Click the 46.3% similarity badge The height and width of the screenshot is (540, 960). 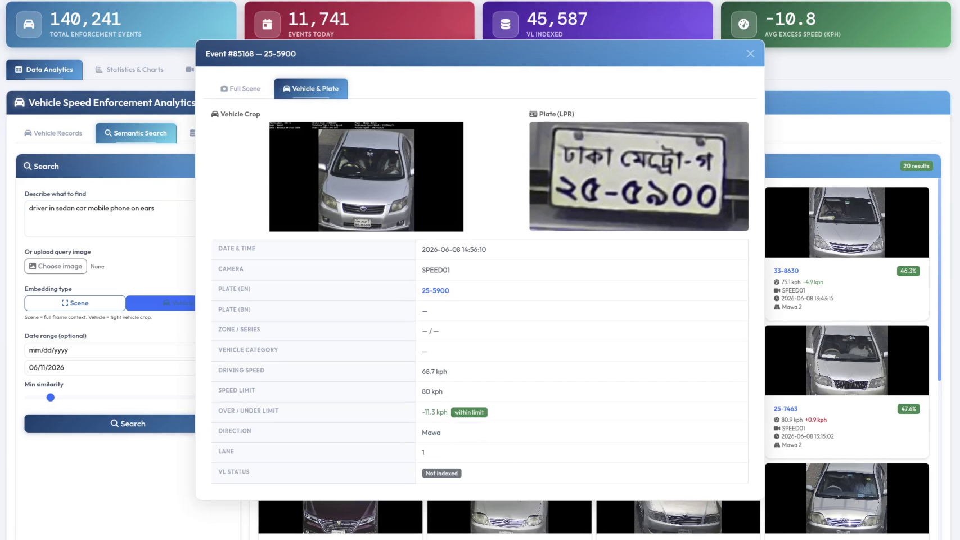(908, 271)
